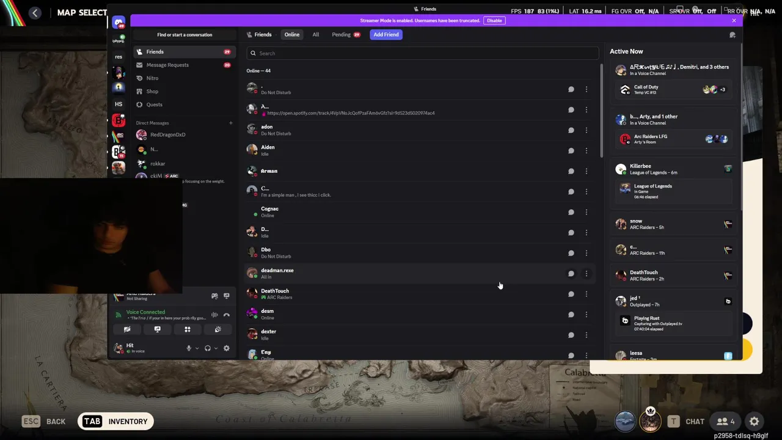The height and width of the screenshot is (440, 782).
Task: Open Nitro page in sidebar
Action: 185,78
